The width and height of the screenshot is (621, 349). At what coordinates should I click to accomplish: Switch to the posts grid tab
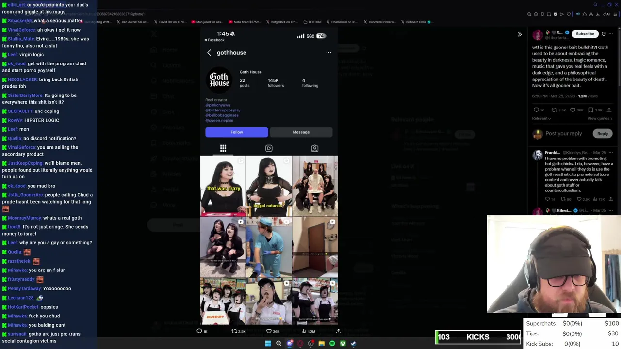pyautogui.click(x=223, y=148)
